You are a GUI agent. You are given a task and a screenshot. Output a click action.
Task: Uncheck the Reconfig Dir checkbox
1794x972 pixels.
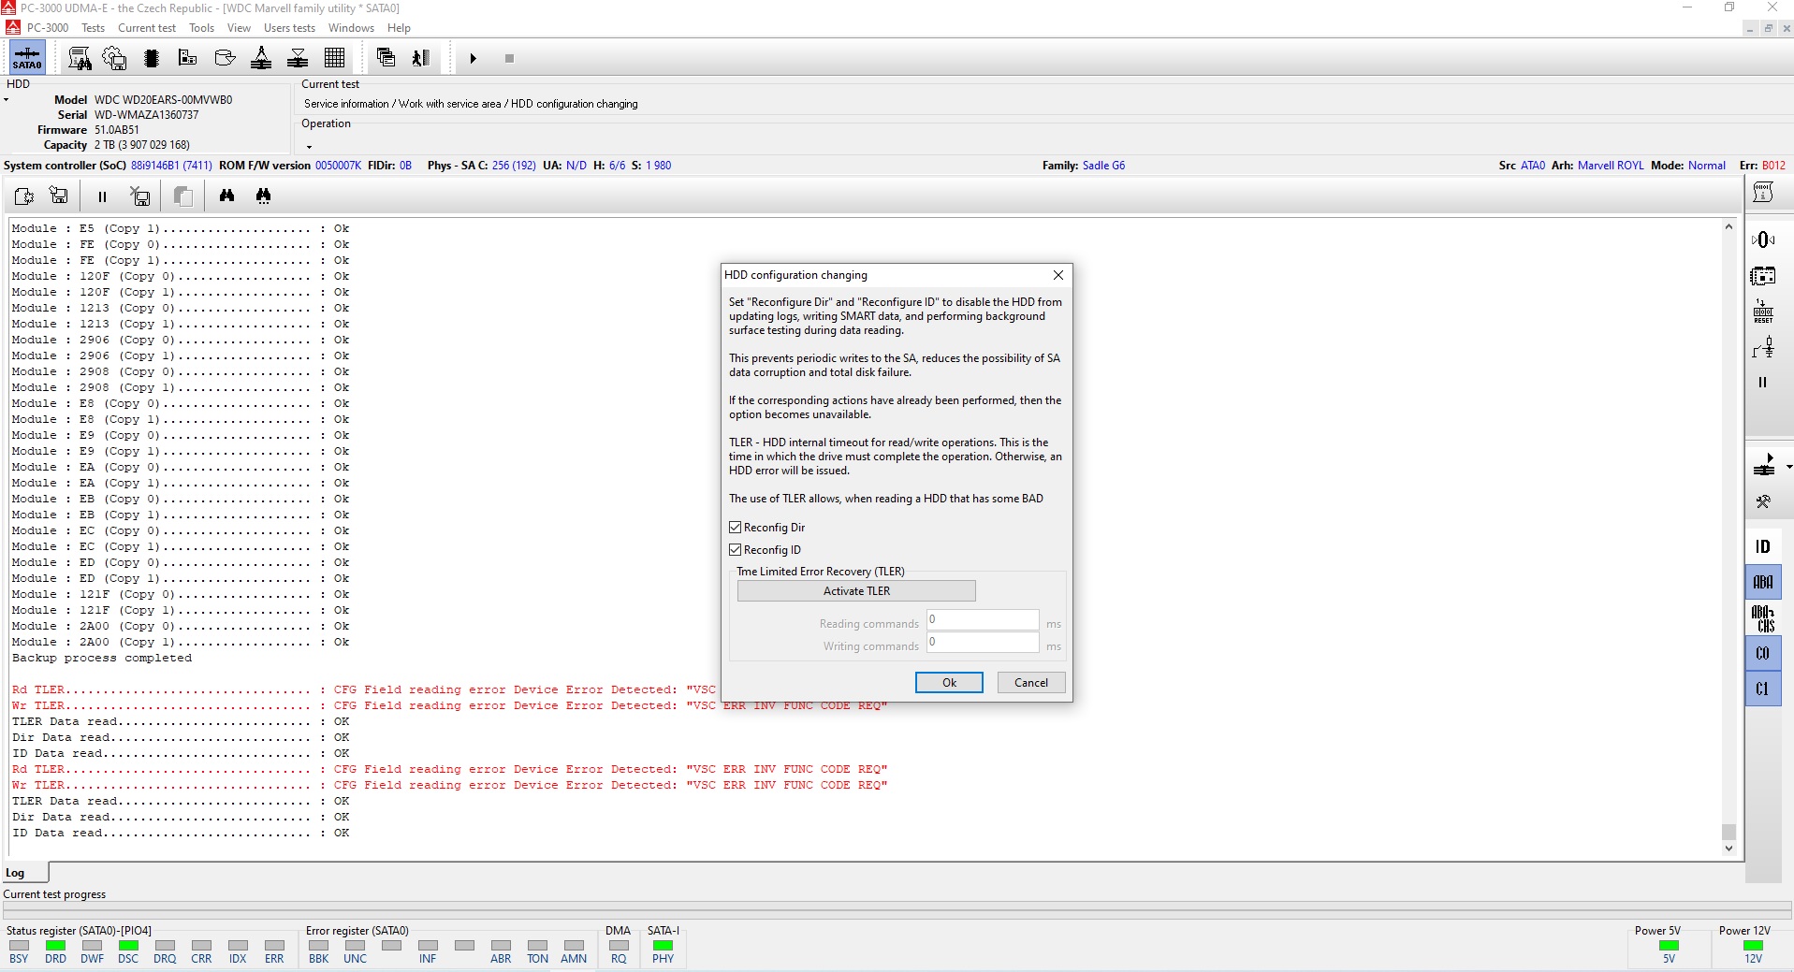coord(736,528)
